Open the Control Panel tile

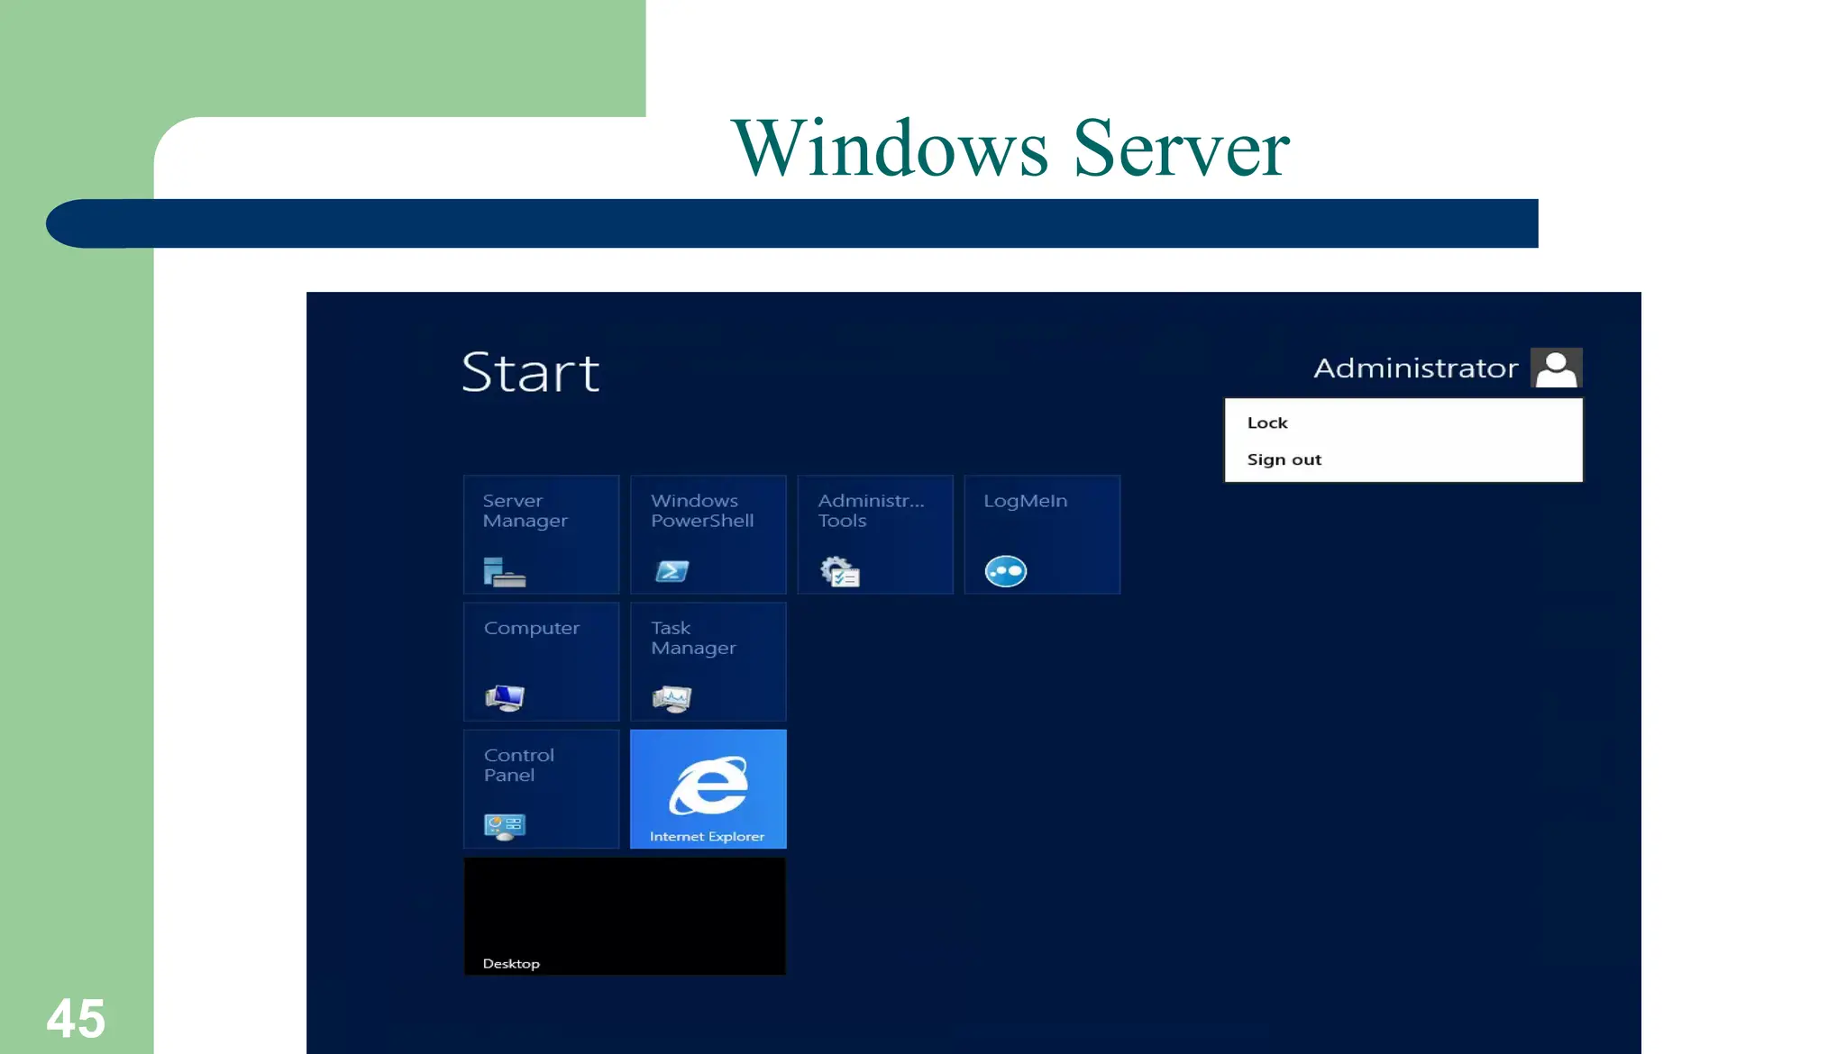[x=541, y=788]
